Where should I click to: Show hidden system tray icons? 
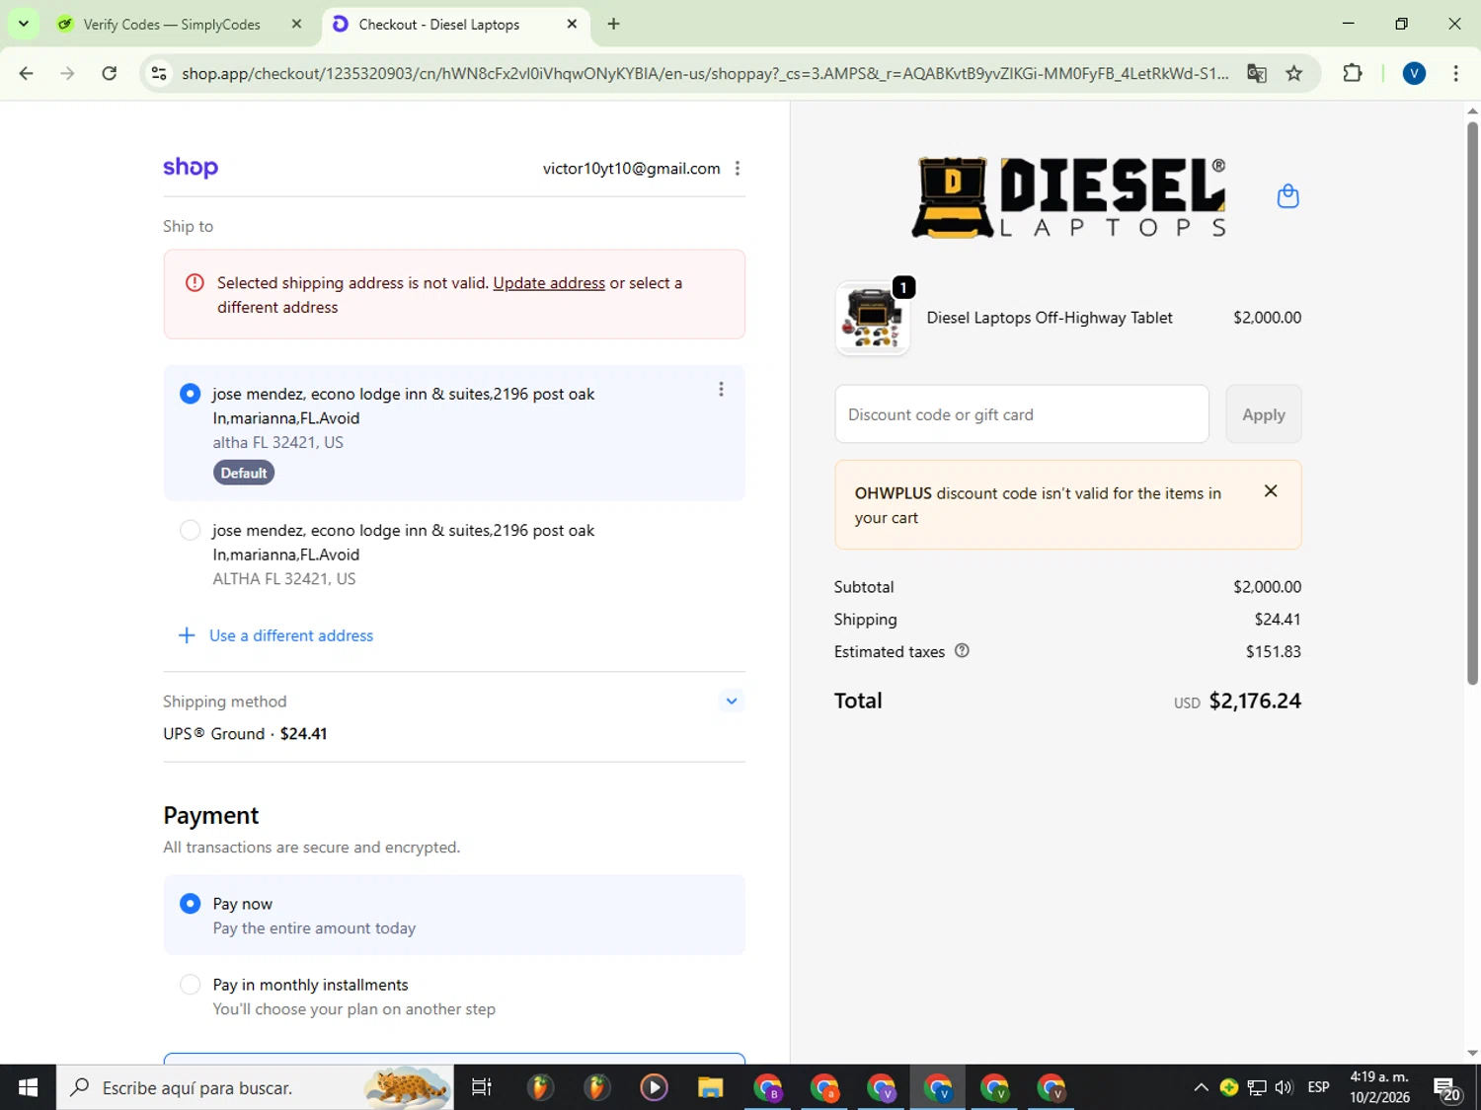point(1201,1087)
